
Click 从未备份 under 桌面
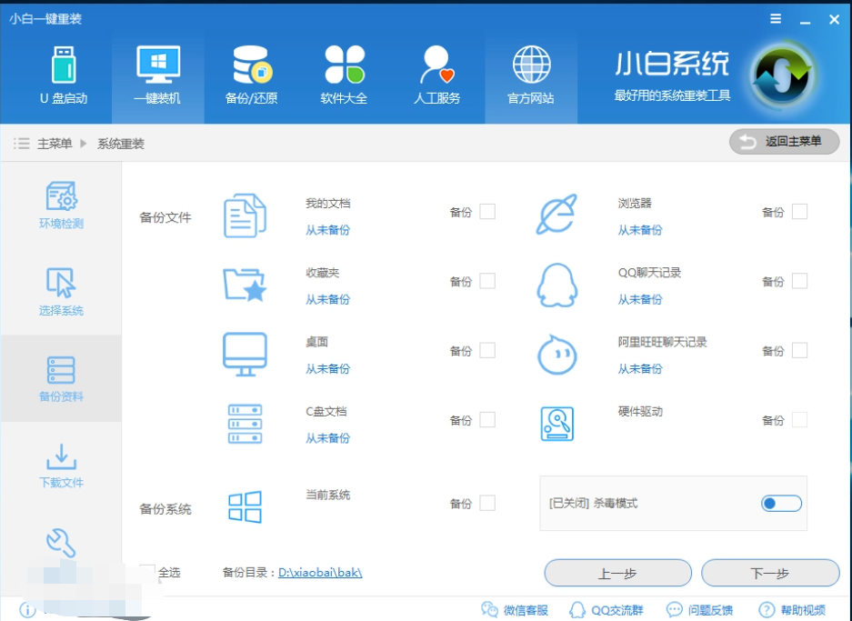[327, 369]
